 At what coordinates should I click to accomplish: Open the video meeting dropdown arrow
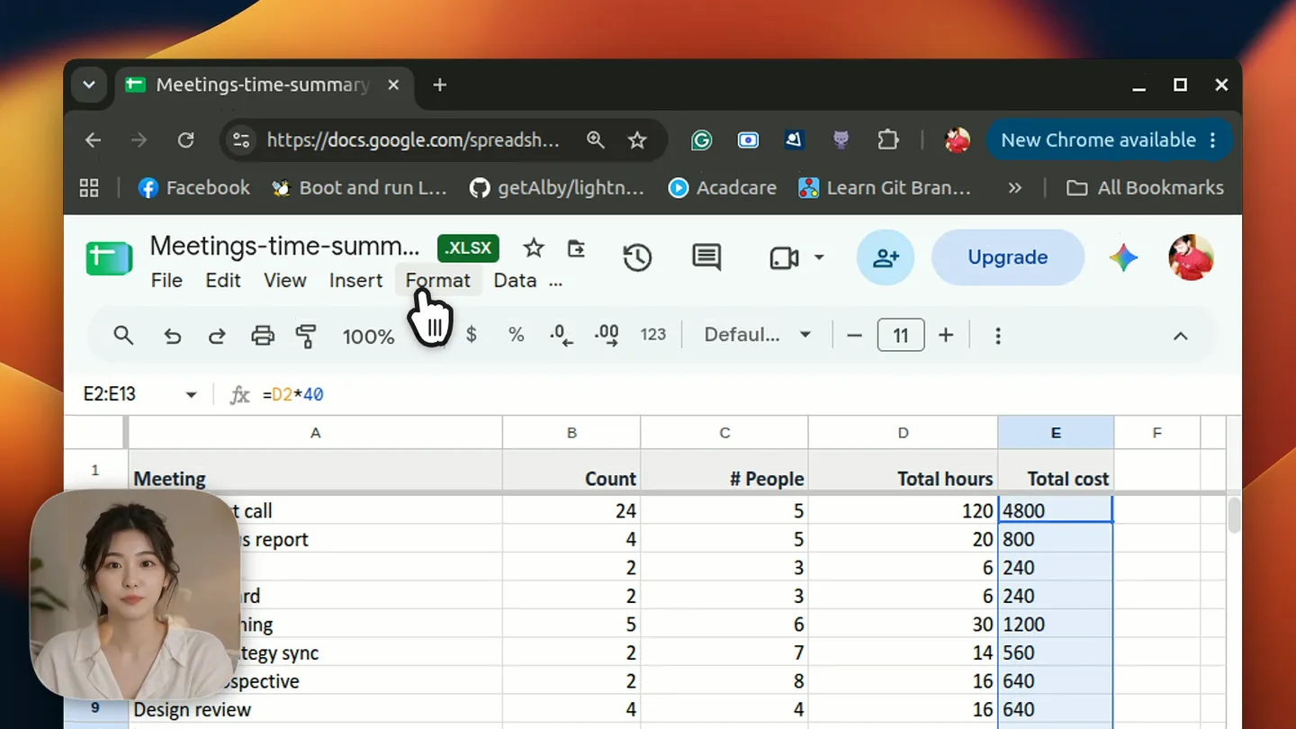tap(819, 257)
